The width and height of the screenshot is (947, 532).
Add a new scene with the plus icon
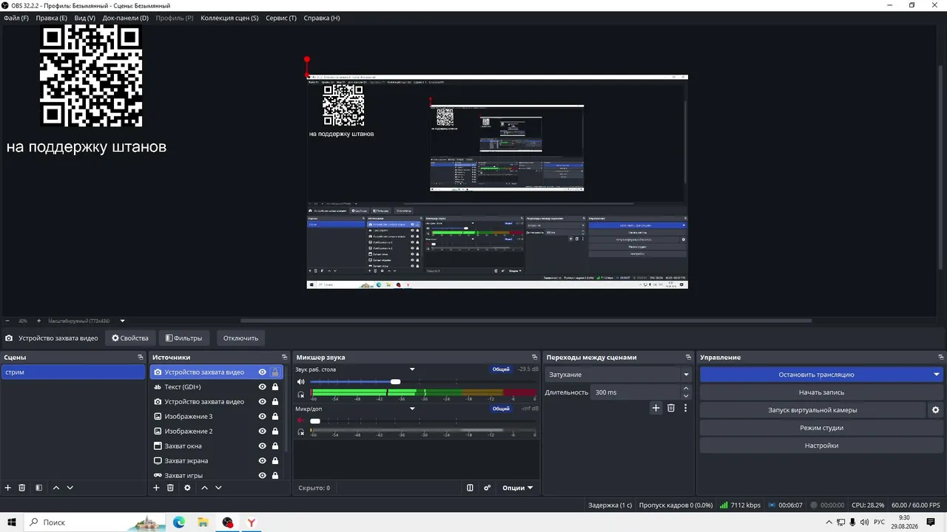(x=8, y=488)
